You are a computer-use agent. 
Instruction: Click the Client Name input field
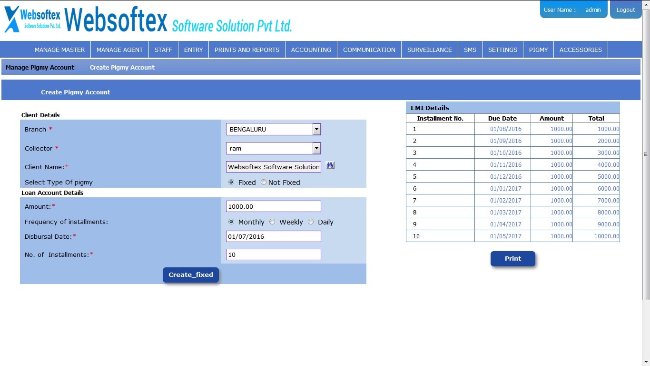point(274,167)
